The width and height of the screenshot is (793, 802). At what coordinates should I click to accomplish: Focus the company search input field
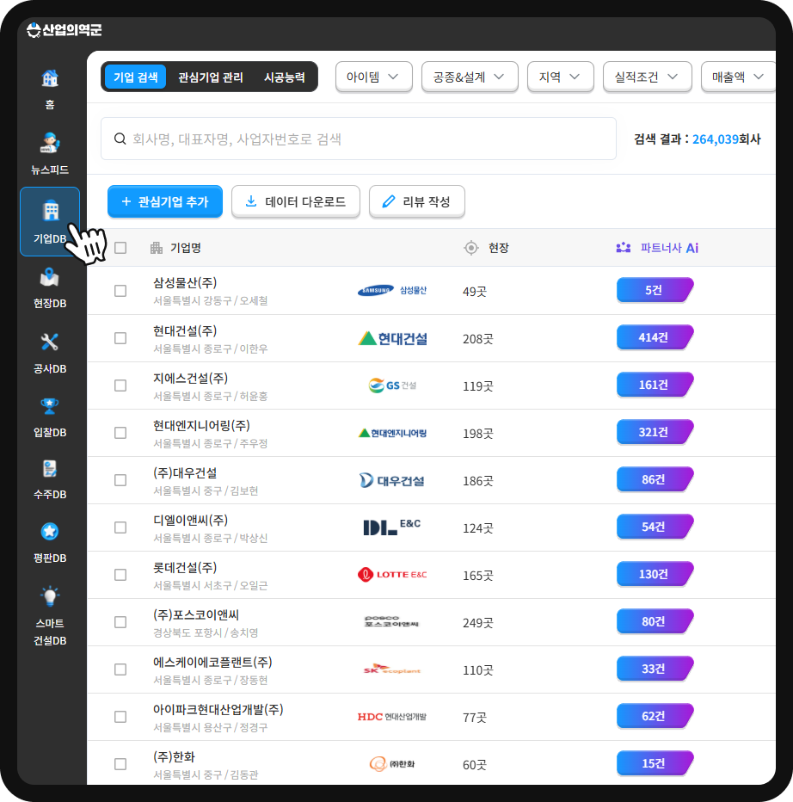[359, 139]
